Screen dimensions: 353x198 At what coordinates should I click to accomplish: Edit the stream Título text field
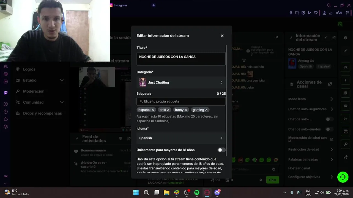(x=181, y=59)
